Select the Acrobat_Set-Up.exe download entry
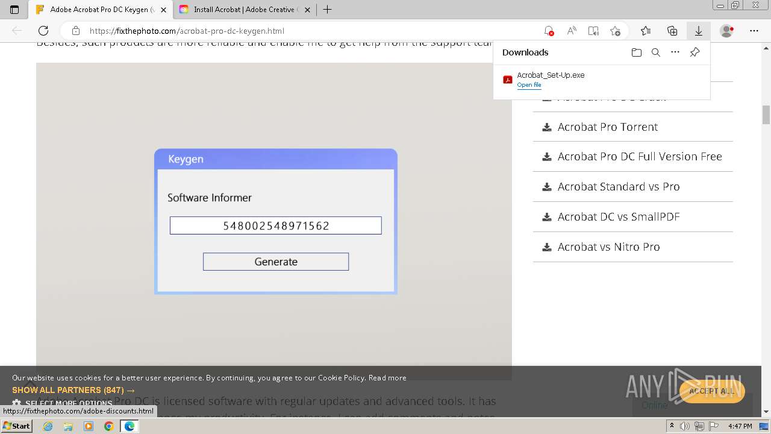The height and width of the screenshot is (434, 771). [602, 80]
